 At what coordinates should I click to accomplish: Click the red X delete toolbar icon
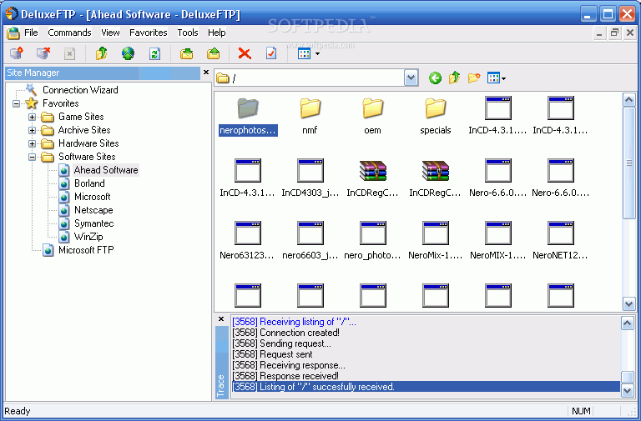click(x=245, y=53)
